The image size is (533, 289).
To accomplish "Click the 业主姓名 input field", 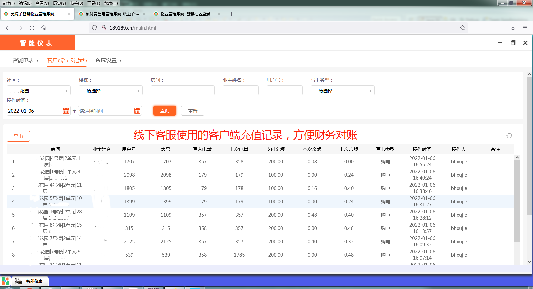I will [241, 90].
